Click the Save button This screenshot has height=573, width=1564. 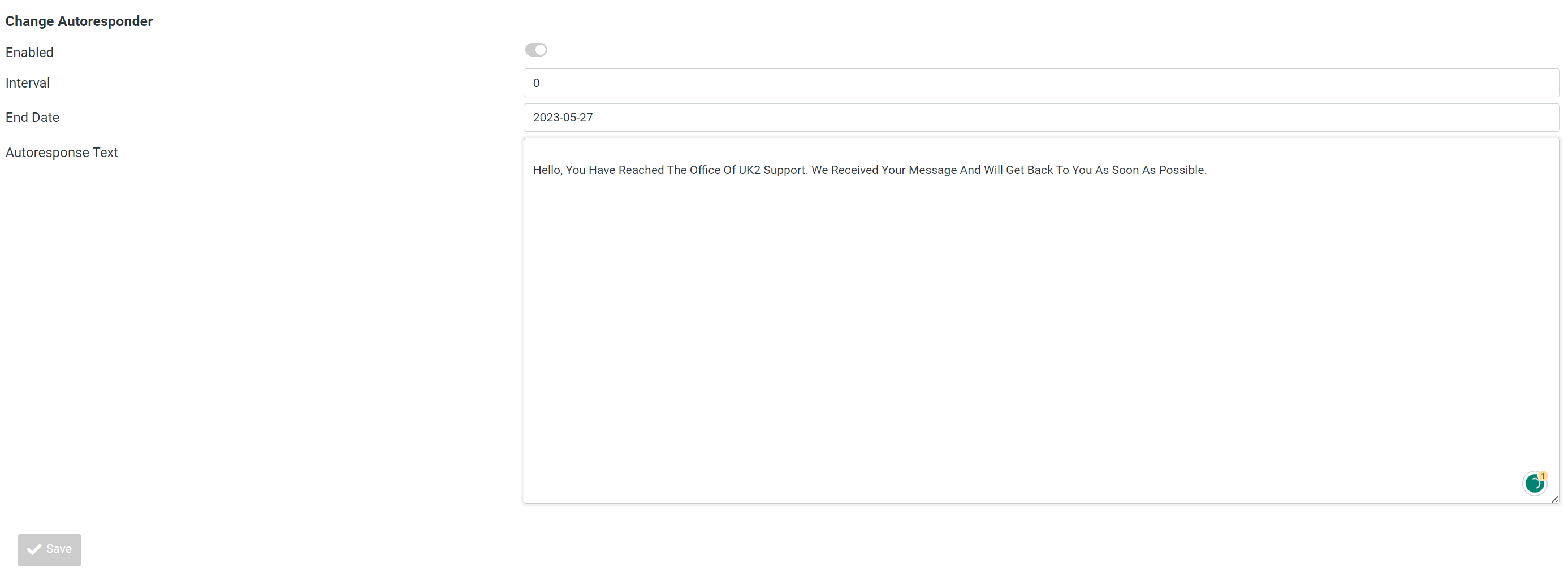coord(49,549)
